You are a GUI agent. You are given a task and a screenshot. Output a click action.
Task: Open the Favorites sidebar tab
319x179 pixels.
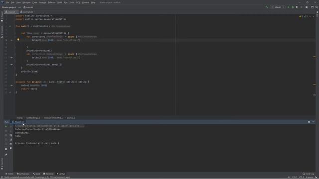[2, 164]
